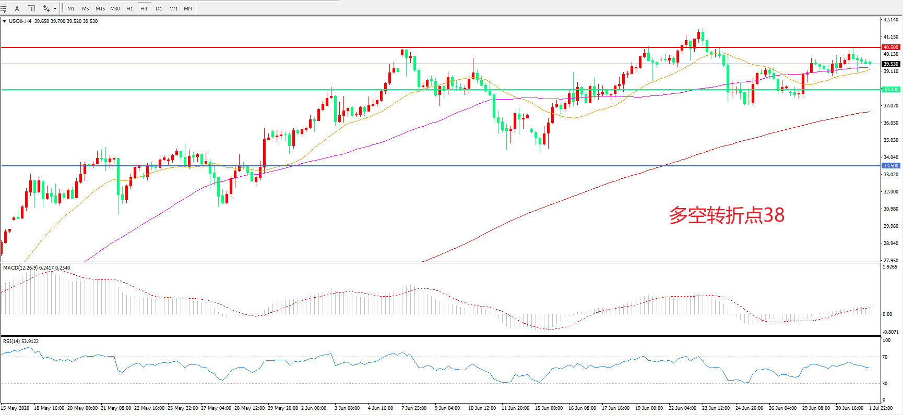This screenshot has height=415, width=903.
Task: Change chart to D1 daily timeframe
Action: pos(159,8)
